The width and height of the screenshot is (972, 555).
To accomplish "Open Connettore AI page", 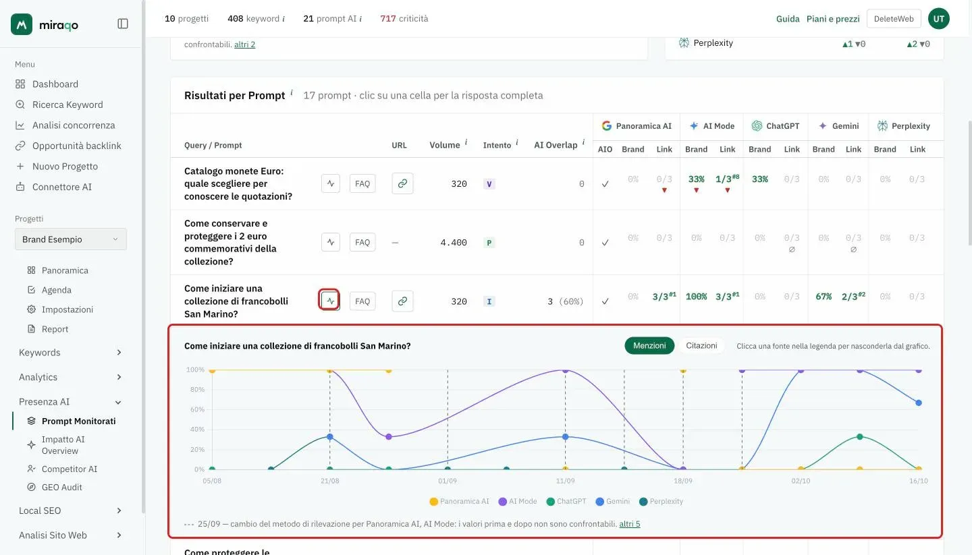I will tap(62, 187).
